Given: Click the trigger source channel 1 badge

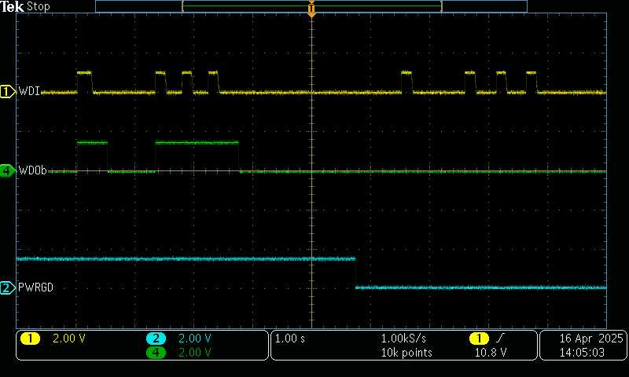Looking at the screenshot, I should click(479, 339).
